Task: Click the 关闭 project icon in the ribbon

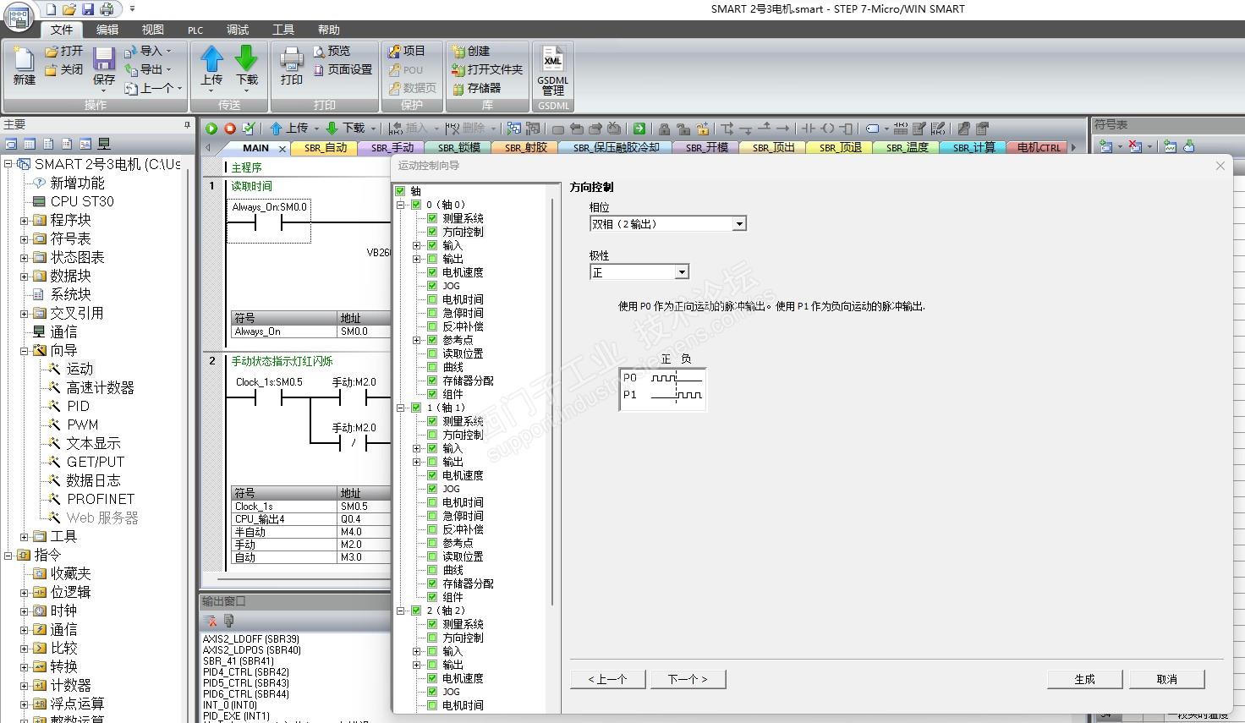Action: [x=52, y=69]
